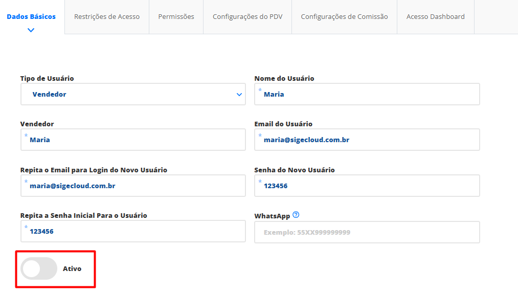
Task: Click the Ativo label text
Action: (72, 268)
